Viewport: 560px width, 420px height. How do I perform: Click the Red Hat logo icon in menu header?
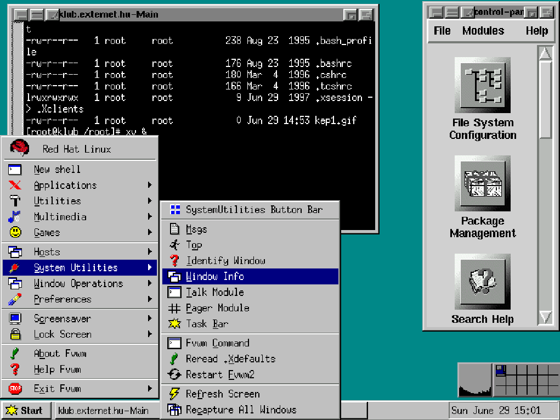tap(20, 148)
